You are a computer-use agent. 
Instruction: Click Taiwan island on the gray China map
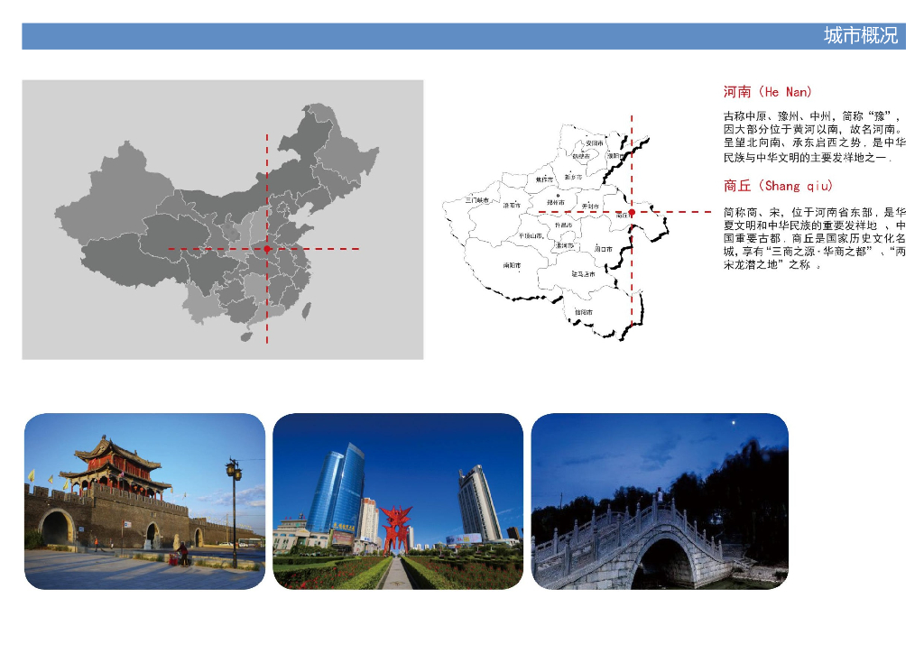[x=307, y=310]
